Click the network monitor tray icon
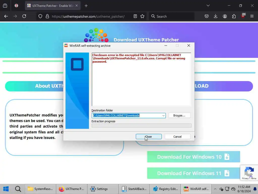This screenshot has width=258, height=194. pos(227,189)
